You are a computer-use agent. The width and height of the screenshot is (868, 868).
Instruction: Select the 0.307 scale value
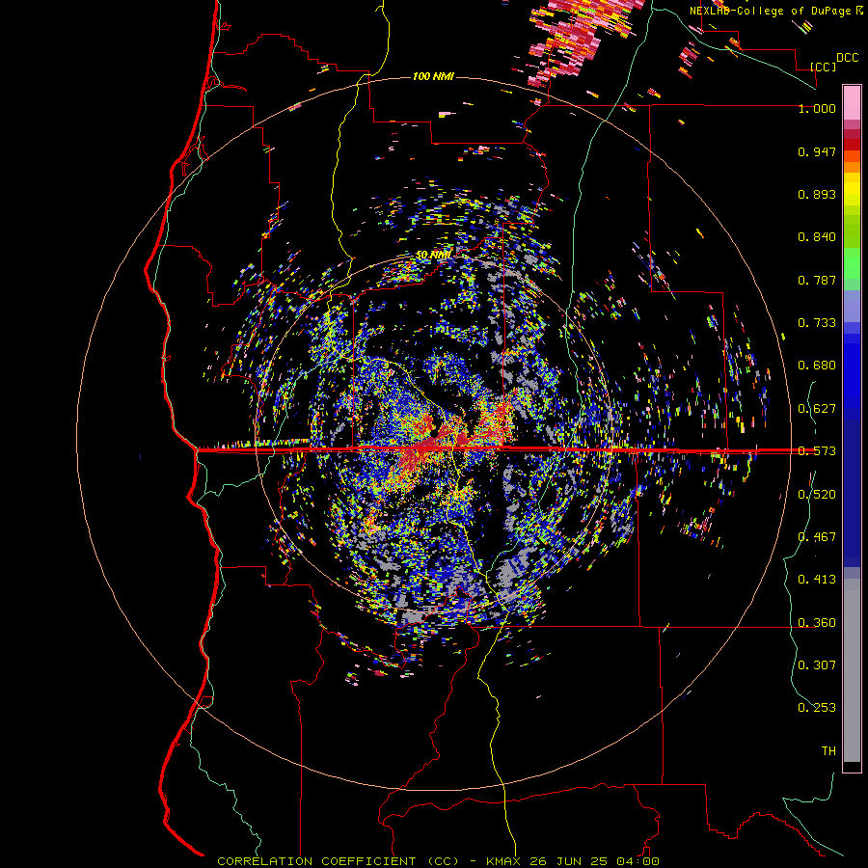(817, 665)
